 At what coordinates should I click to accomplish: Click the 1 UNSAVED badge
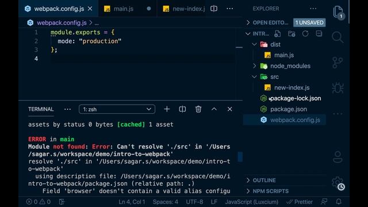(309, 23)
